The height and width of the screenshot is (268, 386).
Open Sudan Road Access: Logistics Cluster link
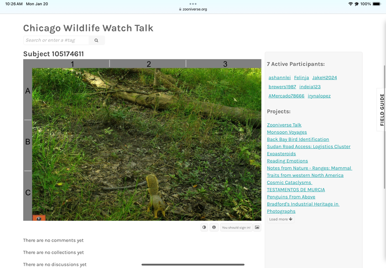[308, 147]
